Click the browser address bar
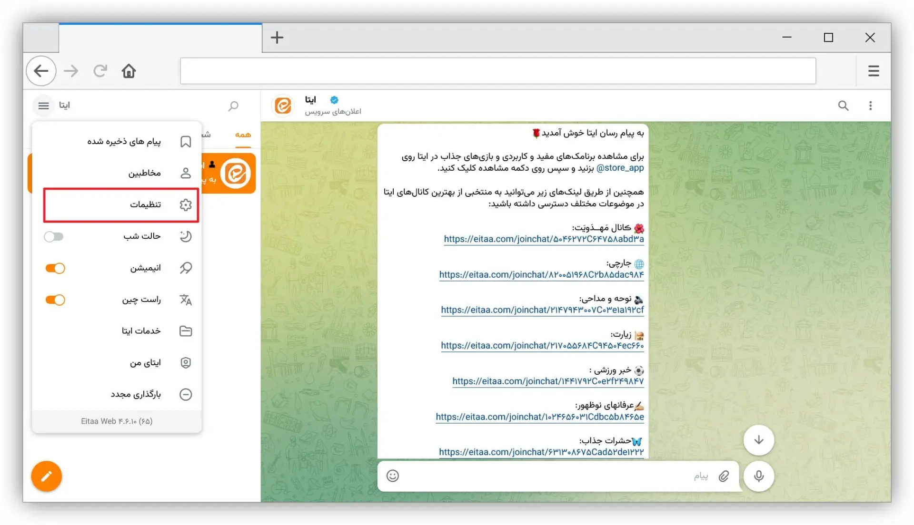Image resolution: width=914 pixels, height=525 pixels. 498,71
